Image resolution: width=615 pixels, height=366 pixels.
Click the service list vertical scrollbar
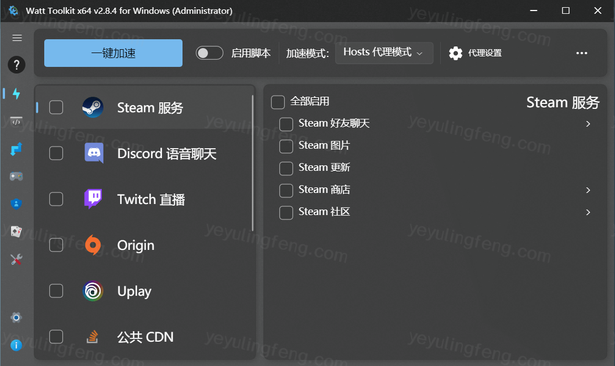point(253,163)
